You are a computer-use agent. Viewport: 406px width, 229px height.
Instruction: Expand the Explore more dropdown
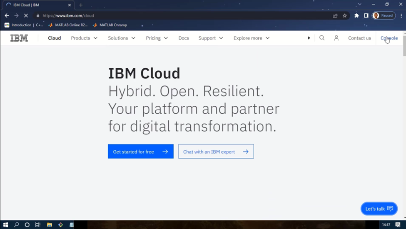pos(252,38)
